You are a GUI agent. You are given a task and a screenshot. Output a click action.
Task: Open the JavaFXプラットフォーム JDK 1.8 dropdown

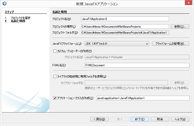[x=117, y=43]
